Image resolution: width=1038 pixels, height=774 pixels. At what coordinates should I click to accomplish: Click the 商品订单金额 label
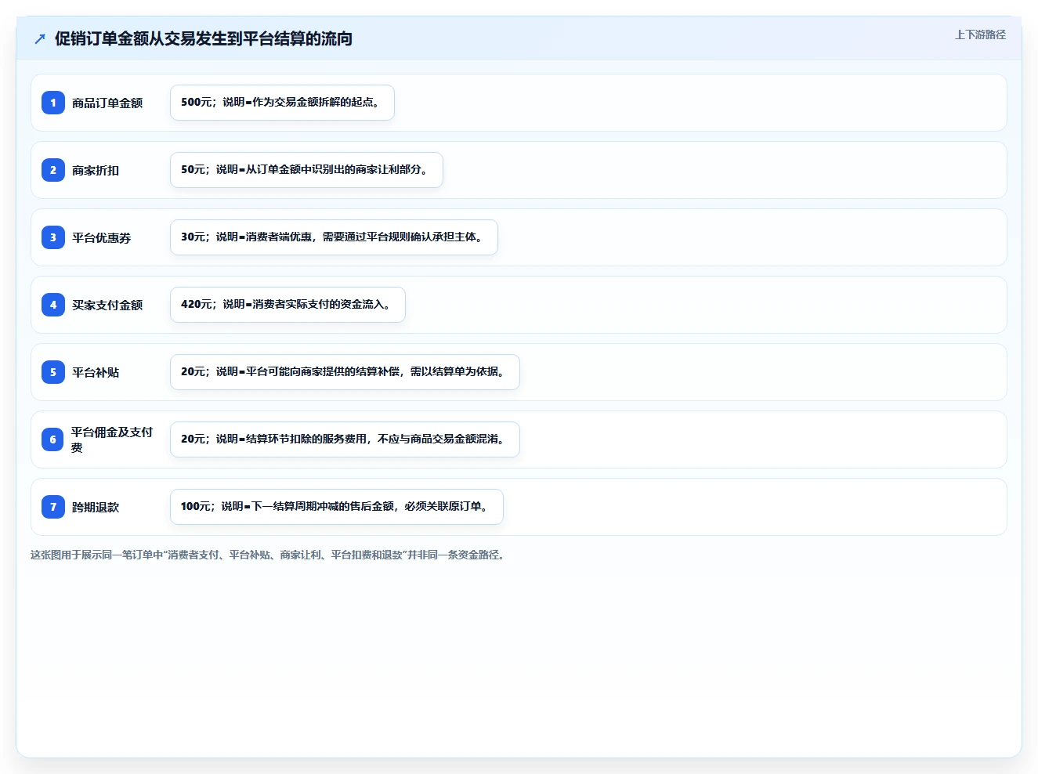tap(107, 103)
